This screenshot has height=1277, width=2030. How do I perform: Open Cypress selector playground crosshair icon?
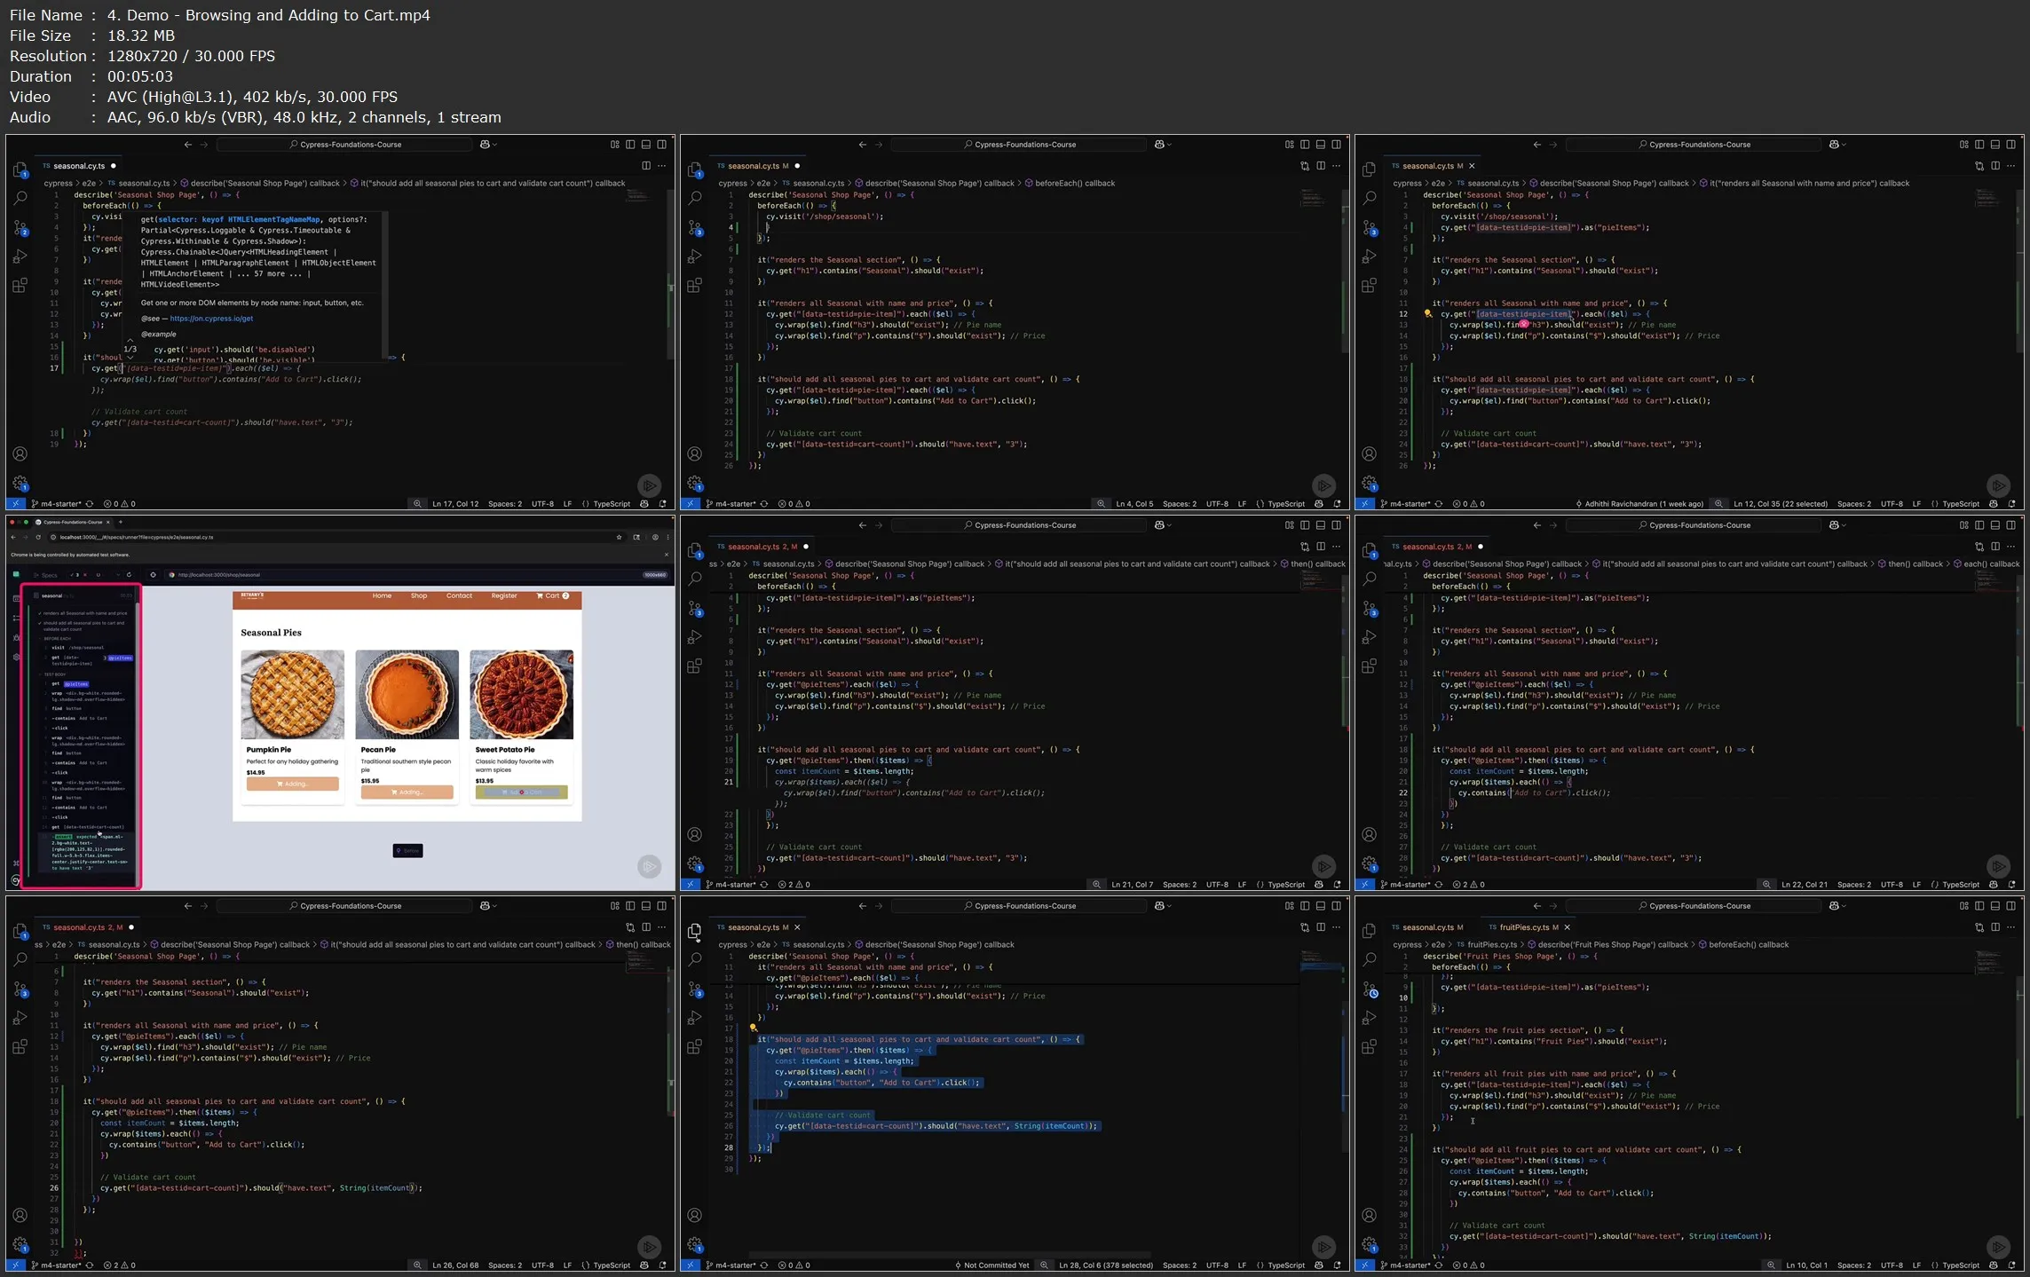tap(153, 575)
